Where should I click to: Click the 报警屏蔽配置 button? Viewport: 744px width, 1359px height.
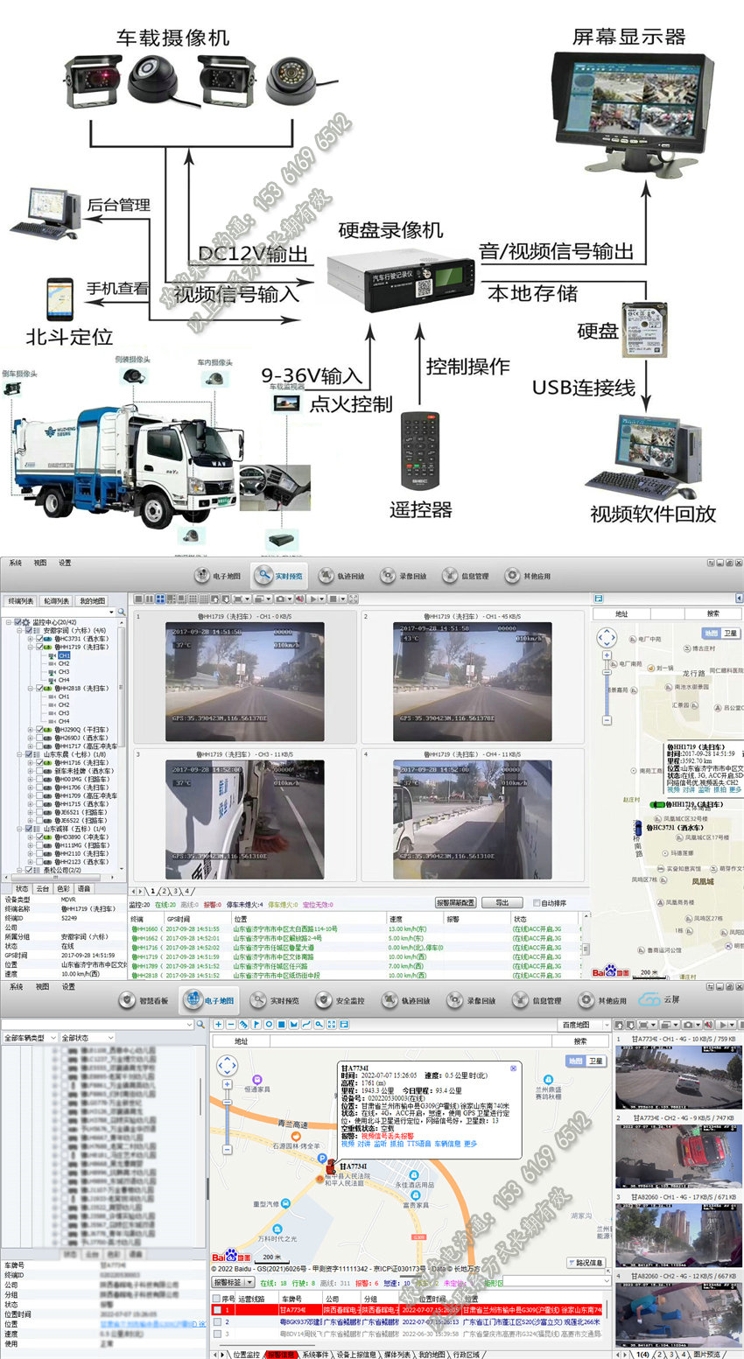[x=455, y=902]
